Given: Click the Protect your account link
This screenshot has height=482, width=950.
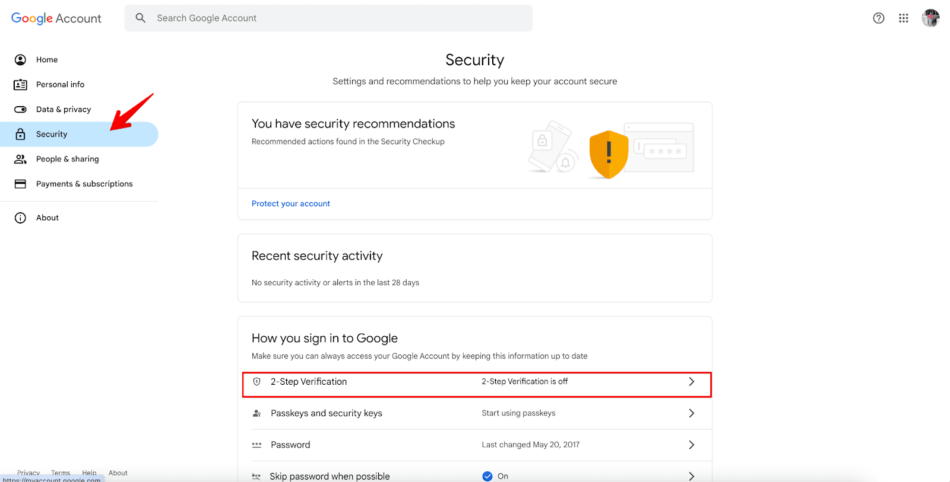Looking at the screenshot, I should [290, 204].
